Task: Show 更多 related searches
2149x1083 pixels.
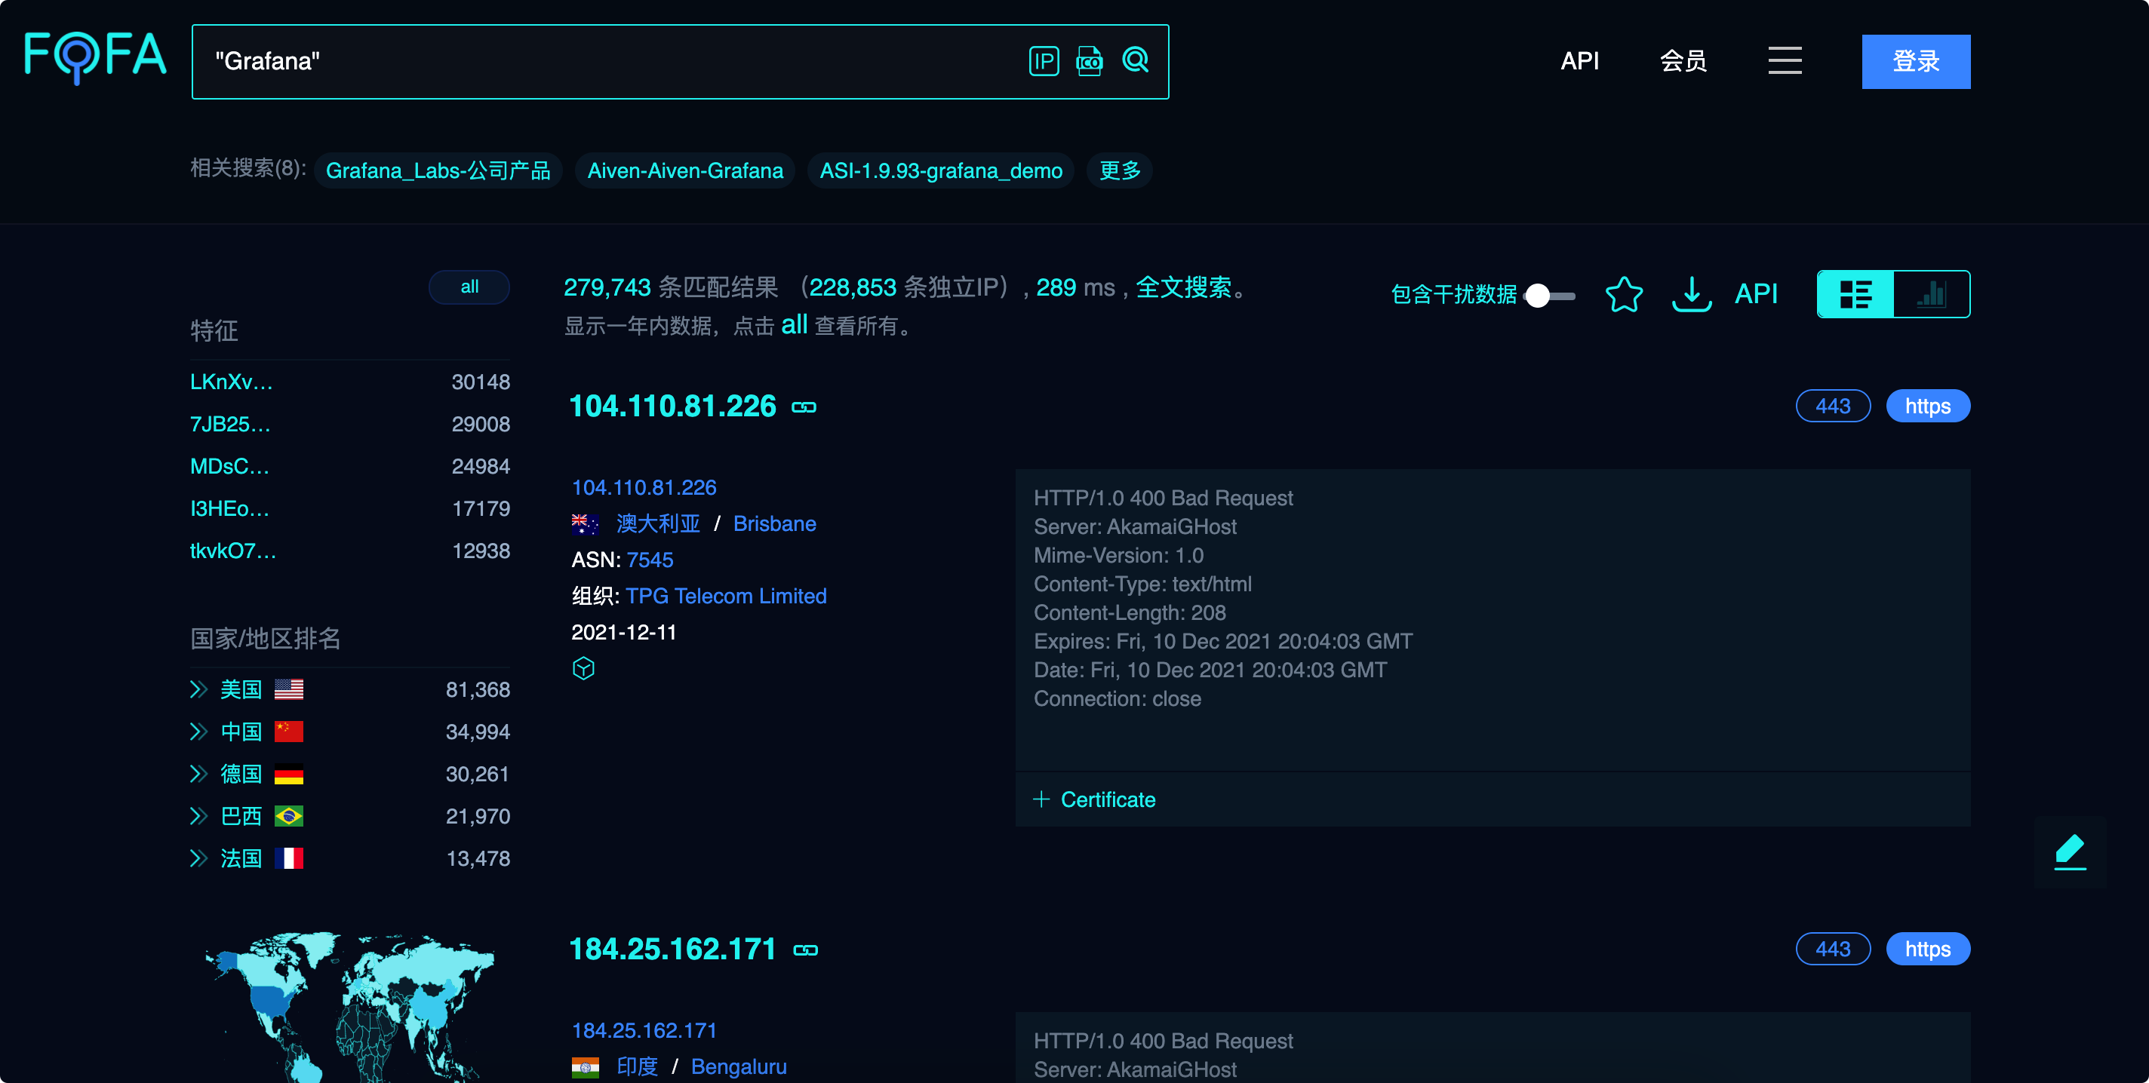Action: pyautogui.click(x=1120, y=170)
